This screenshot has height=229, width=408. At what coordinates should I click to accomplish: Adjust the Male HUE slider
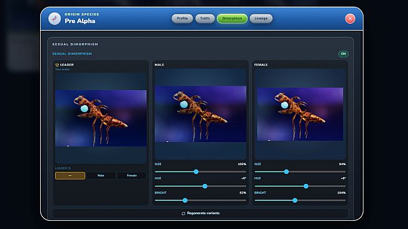click(x=201, y=186)
